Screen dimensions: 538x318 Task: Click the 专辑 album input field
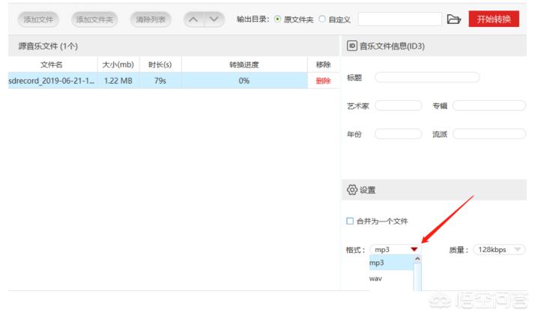489,106
